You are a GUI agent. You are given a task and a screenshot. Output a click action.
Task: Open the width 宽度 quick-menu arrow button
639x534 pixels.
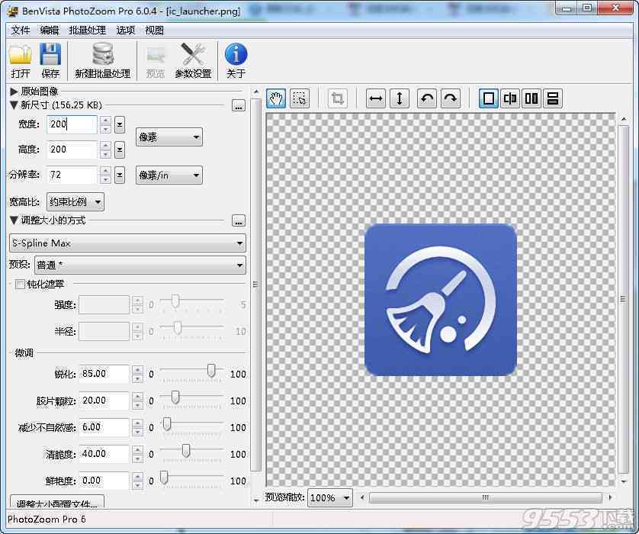[120, 124]
